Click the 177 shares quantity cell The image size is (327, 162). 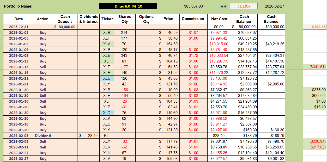(125, 38)
